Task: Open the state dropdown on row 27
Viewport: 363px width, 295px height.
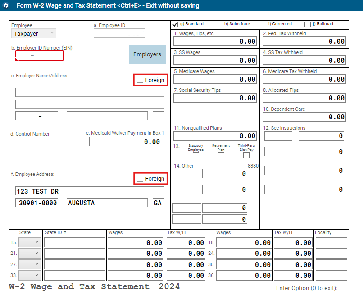Action: tap(30, 264)
